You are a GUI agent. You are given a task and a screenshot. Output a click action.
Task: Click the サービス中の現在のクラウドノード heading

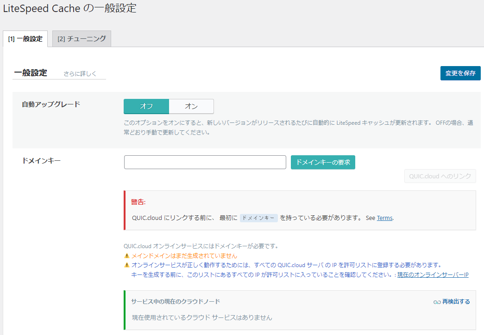coord(176,301)
